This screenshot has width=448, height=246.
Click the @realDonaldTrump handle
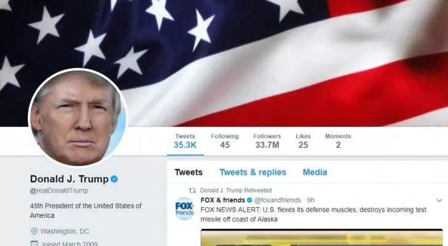pyautogui.click(x=59, y=191)
